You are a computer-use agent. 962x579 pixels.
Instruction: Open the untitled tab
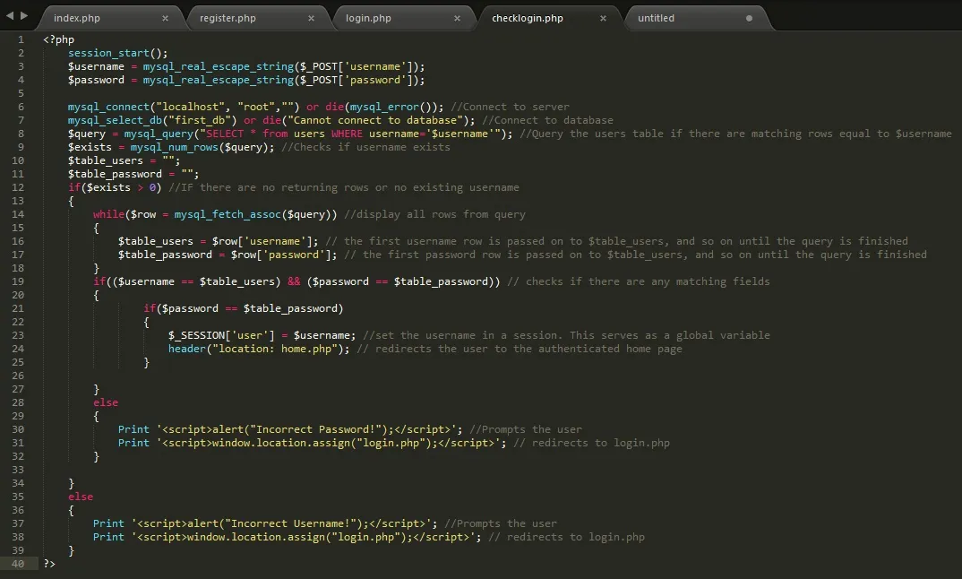pyautogui.click(x=656, y=18)
